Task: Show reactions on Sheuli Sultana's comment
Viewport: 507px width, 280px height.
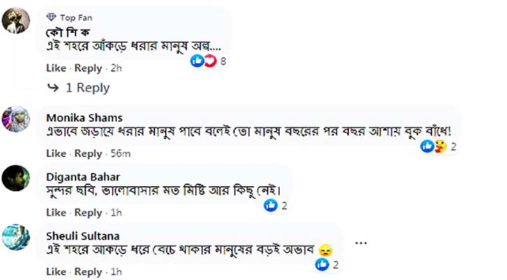Action: coord(327,265)
